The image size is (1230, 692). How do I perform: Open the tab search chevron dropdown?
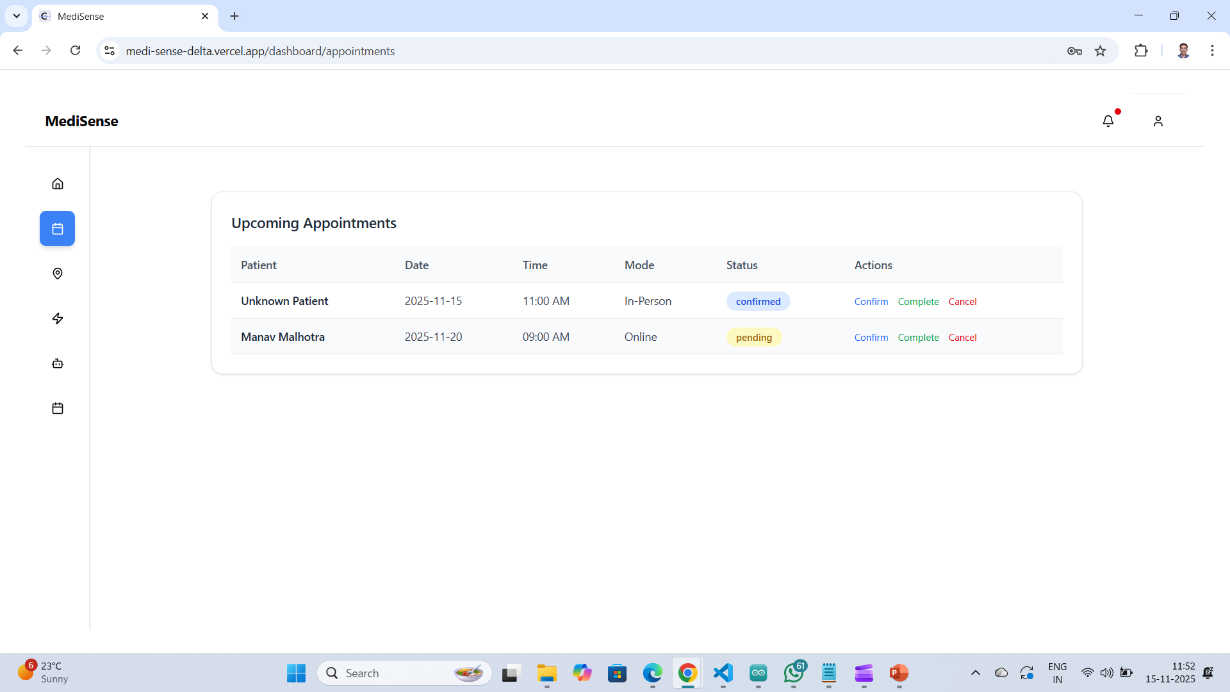coord(17,16)
